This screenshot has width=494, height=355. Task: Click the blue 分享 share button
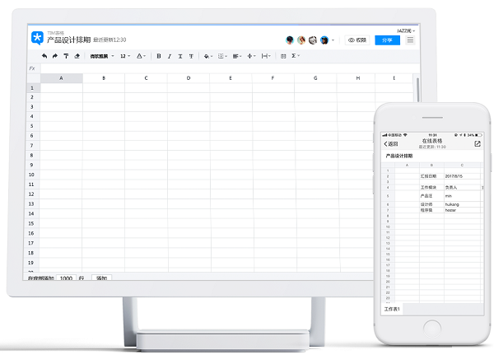tap(386, 40)
